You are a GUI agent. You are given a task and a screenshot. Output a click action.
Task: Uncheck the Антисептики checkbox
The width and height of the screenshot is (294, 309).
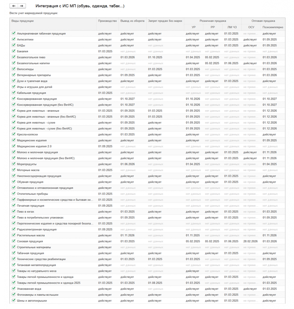click(x=13, y=39)
